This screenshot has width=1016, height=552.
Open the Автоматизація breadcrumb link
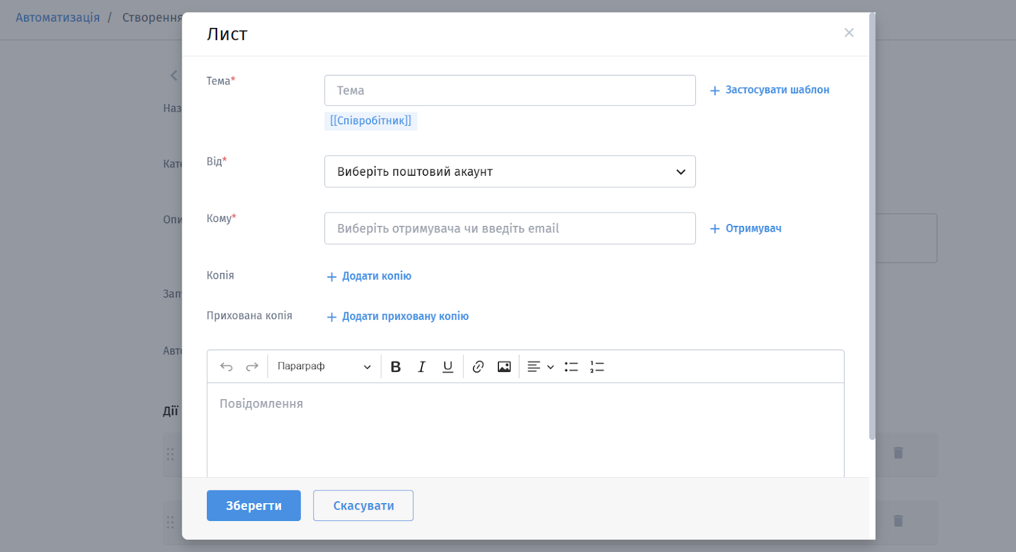[58, 17]
